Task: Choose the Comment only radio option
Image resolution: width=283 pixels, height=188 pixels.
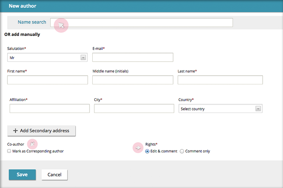Action: pos(182,151)
